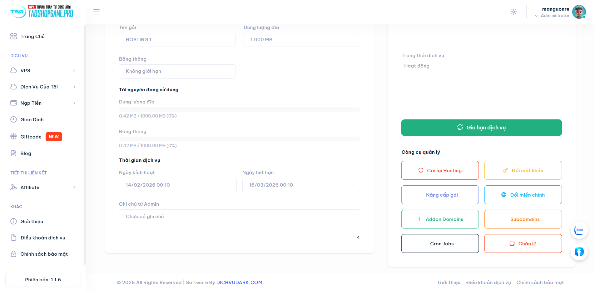Screen dimensions: 595x291
Task: Click the TaoShopGame.pro logo
Action: [x=42, y=12]
